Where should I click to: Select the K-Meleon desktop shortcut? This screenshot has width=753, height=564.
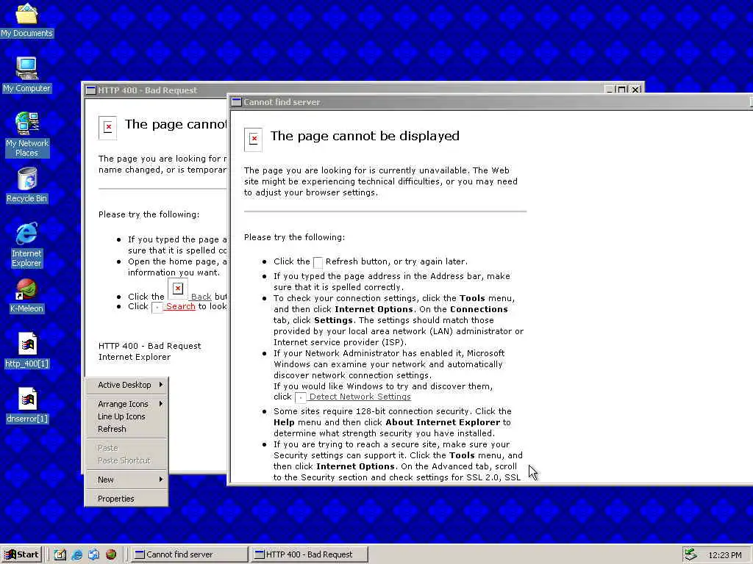pos(26,295)
